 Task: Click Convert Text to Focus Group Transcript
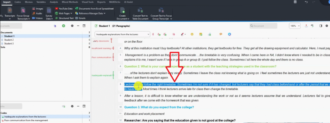(x=161, y=14)
